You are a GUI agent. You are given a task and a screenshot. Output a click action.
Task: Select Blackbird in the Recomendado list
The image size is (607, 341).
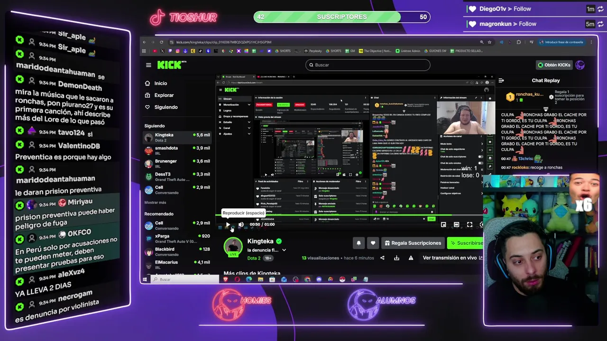click(x=177, y=251)
